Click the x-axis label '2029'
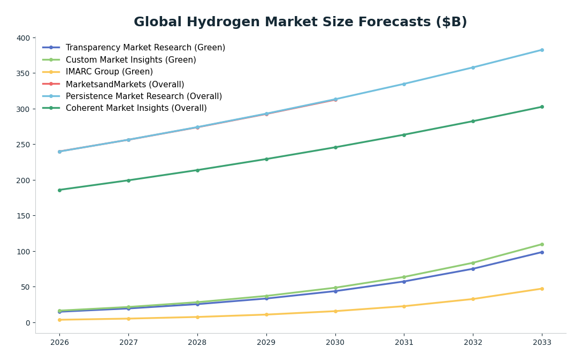The width and height of the screenshot is (582, 362). (x=266, y=342)
